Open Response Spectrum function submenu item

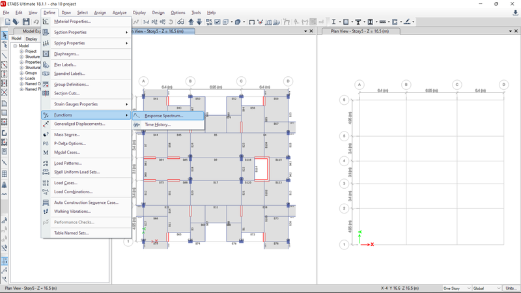168,116
